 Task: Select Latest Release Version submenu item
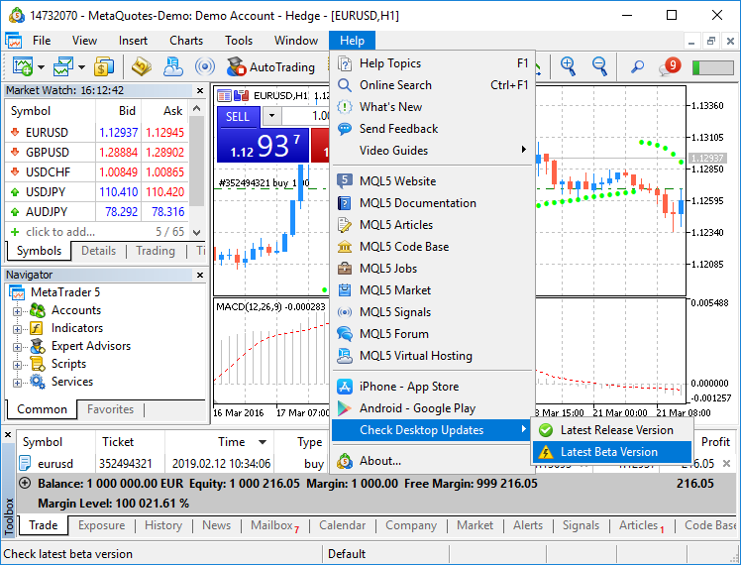pos(612,430)
